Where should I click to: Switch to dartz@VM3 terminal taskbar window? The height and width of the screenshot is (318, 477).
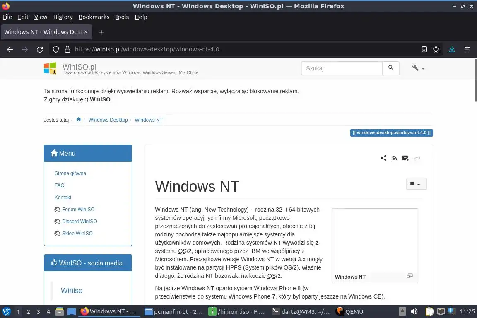click(301, 312)
